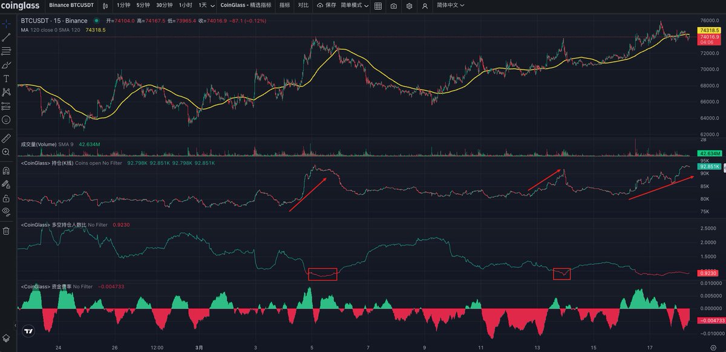Toggle magnet mode for drawings

point(6,171)
